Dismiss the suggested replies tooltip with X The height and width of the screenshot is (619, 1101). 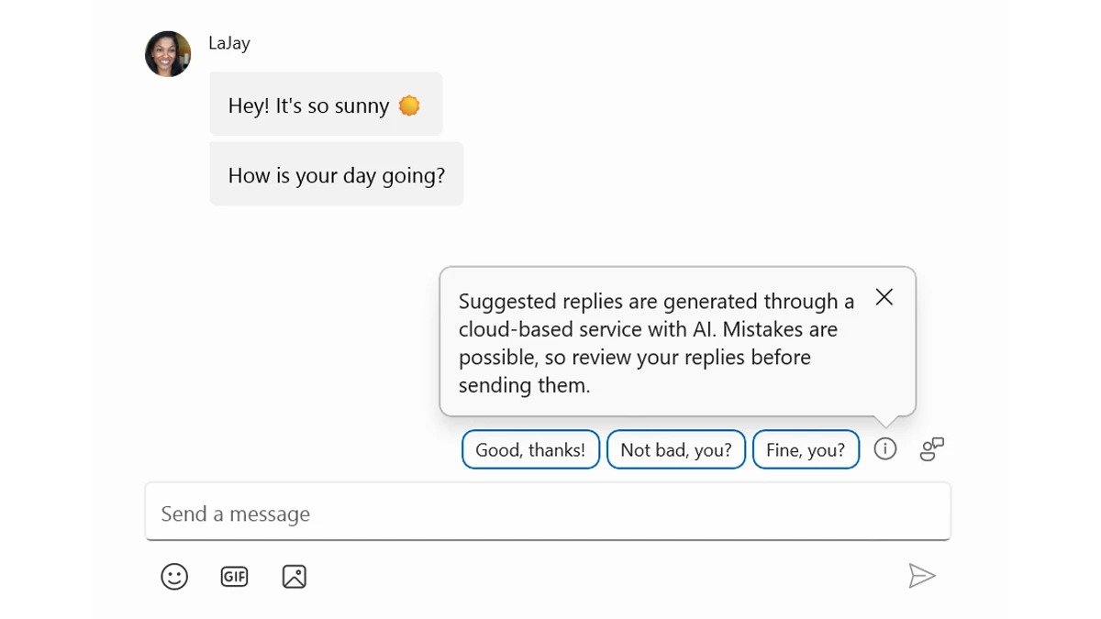[884, 297]
